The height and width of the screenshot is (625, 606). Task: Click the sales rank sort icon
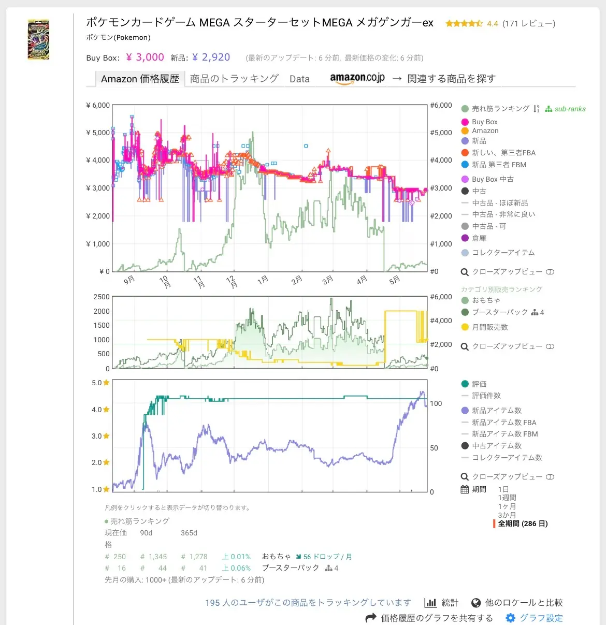[x=536, y=109]
